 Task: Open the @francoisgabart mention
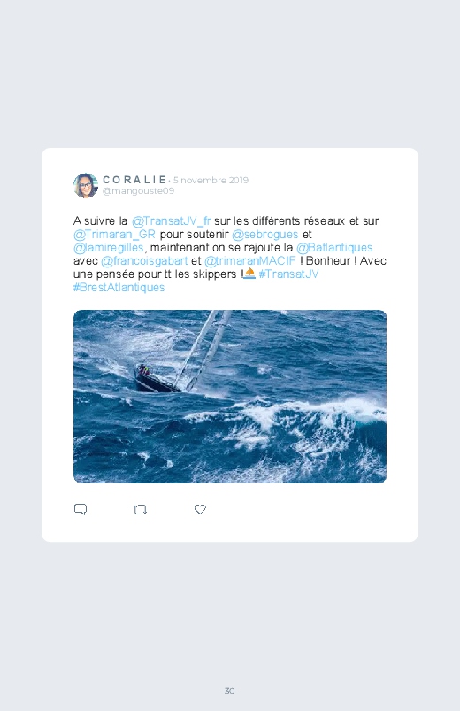tap(144, 260)
